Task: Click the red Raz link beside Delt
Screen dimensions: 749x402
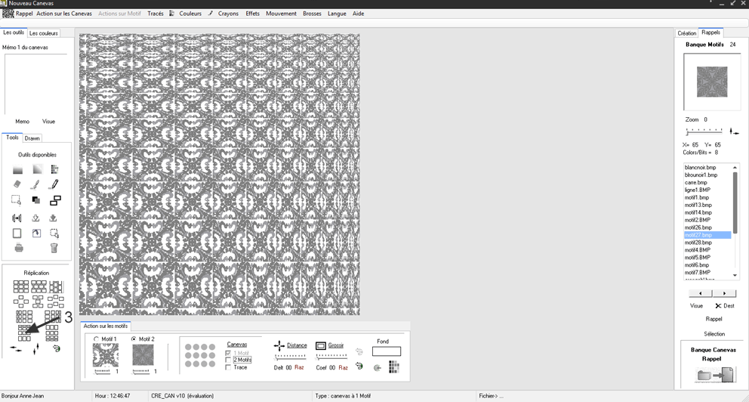Action: [300, 367]
